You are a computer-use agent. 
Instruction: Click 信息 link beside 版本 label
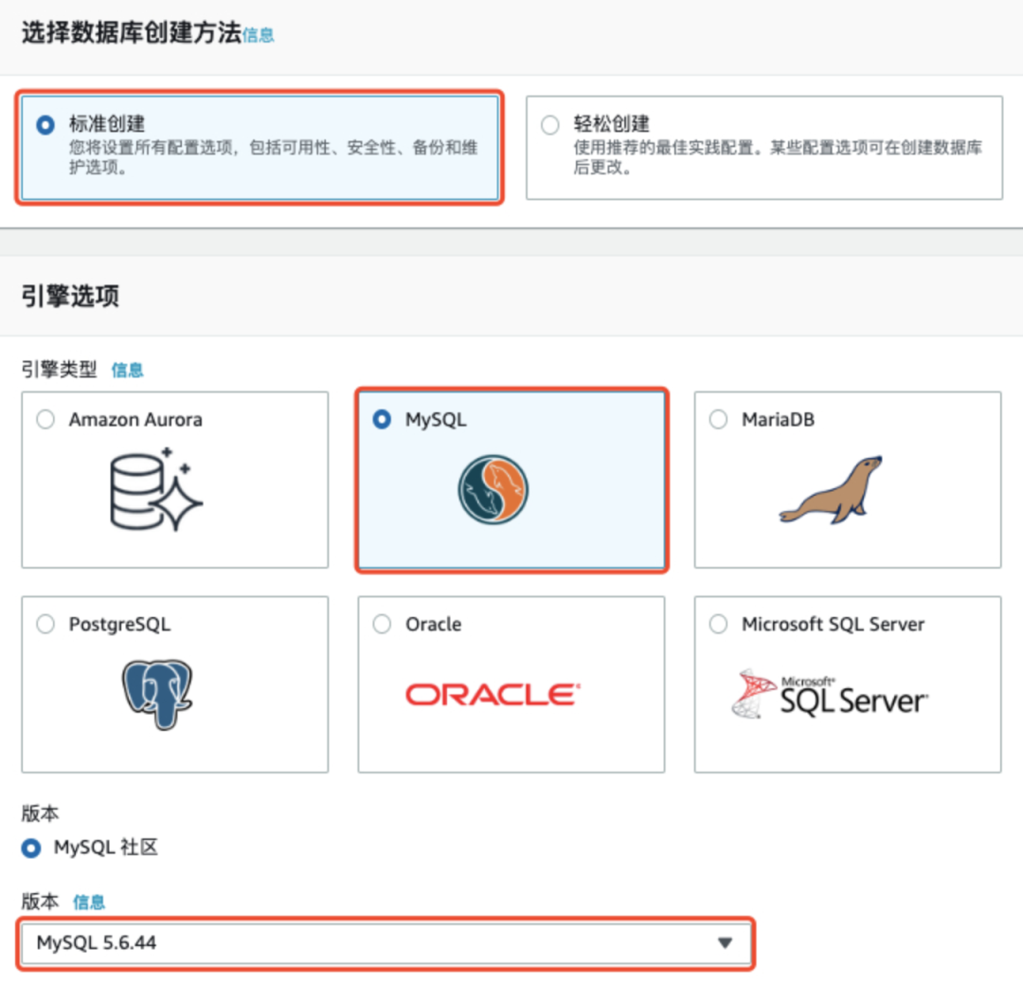[x=89, y=902]
